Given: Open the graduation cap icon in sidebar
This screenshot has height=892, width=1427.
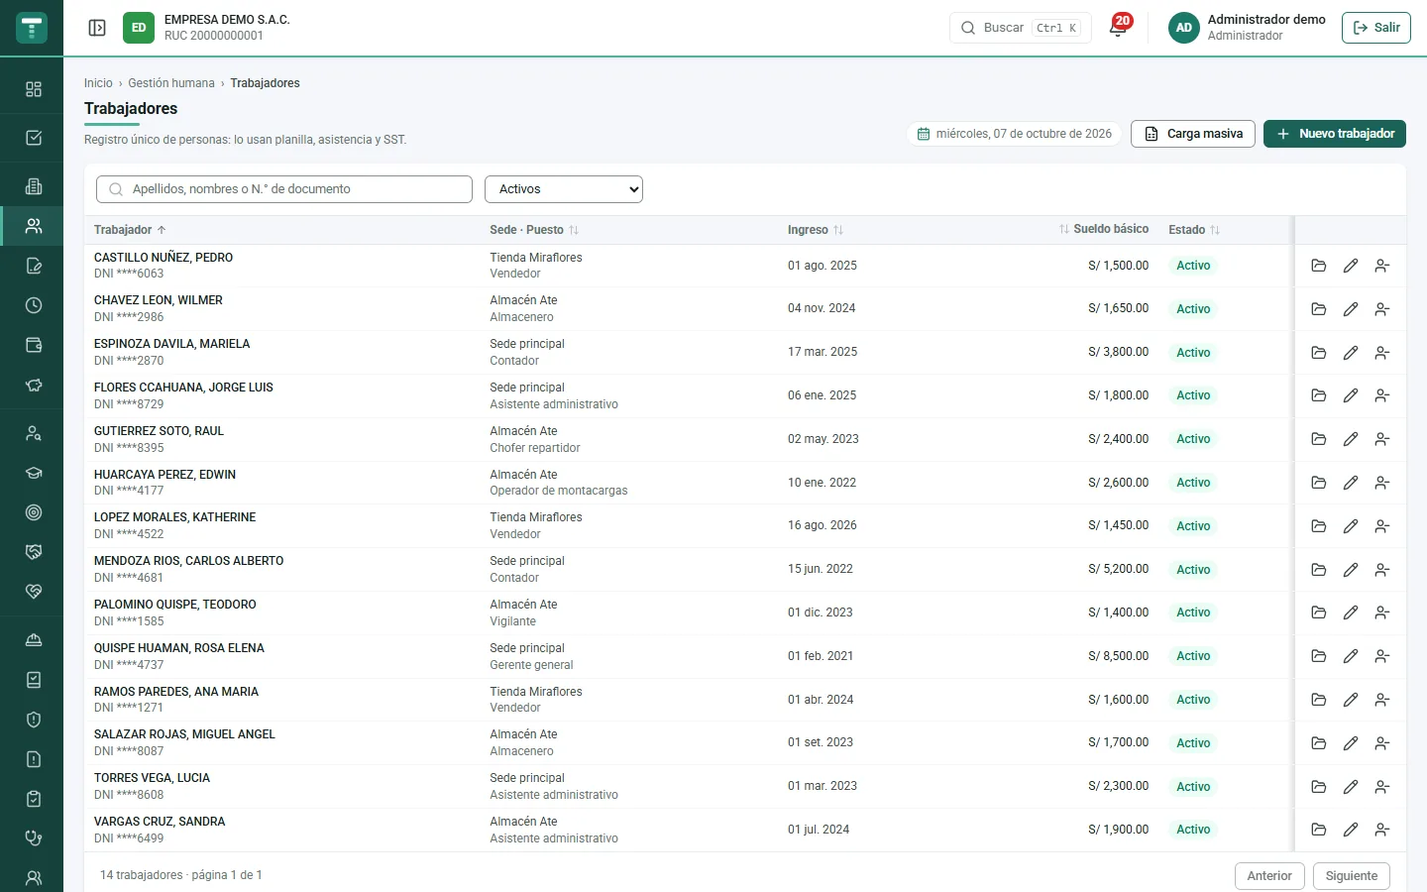Looking at the screenshot, I should point(34,473).
